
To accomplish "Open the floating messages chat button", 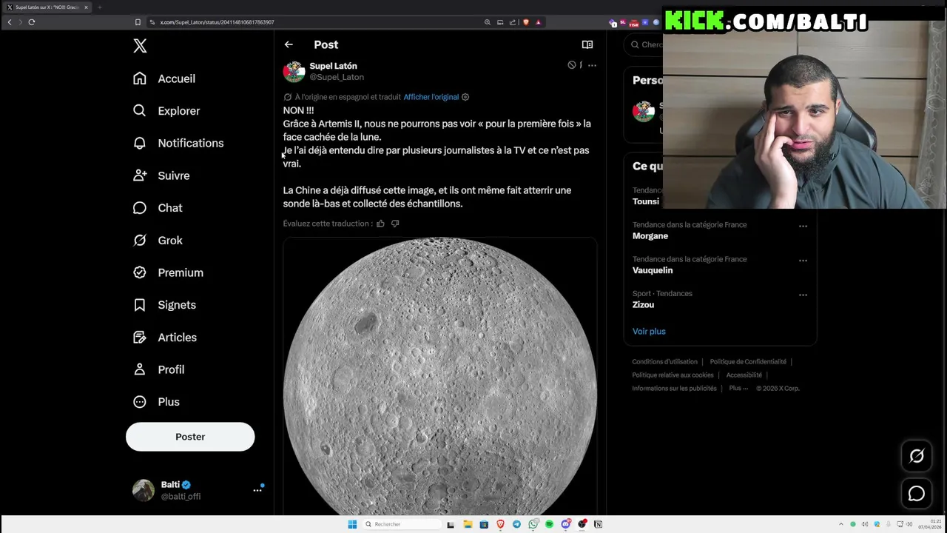I will [917, 494].
